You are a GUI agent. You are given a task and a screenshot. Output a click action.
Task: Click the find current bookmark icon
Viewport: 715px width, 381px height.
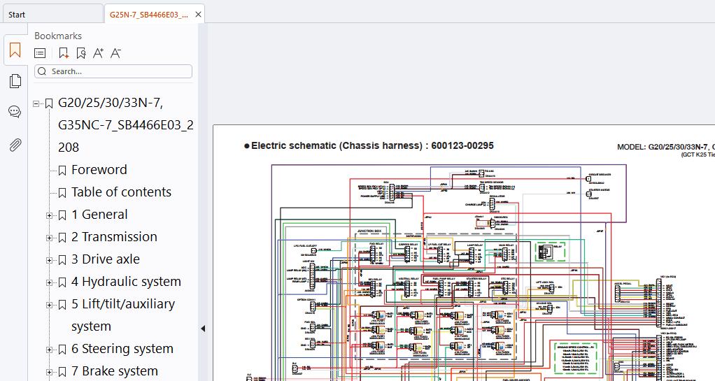tap(81, 53)
